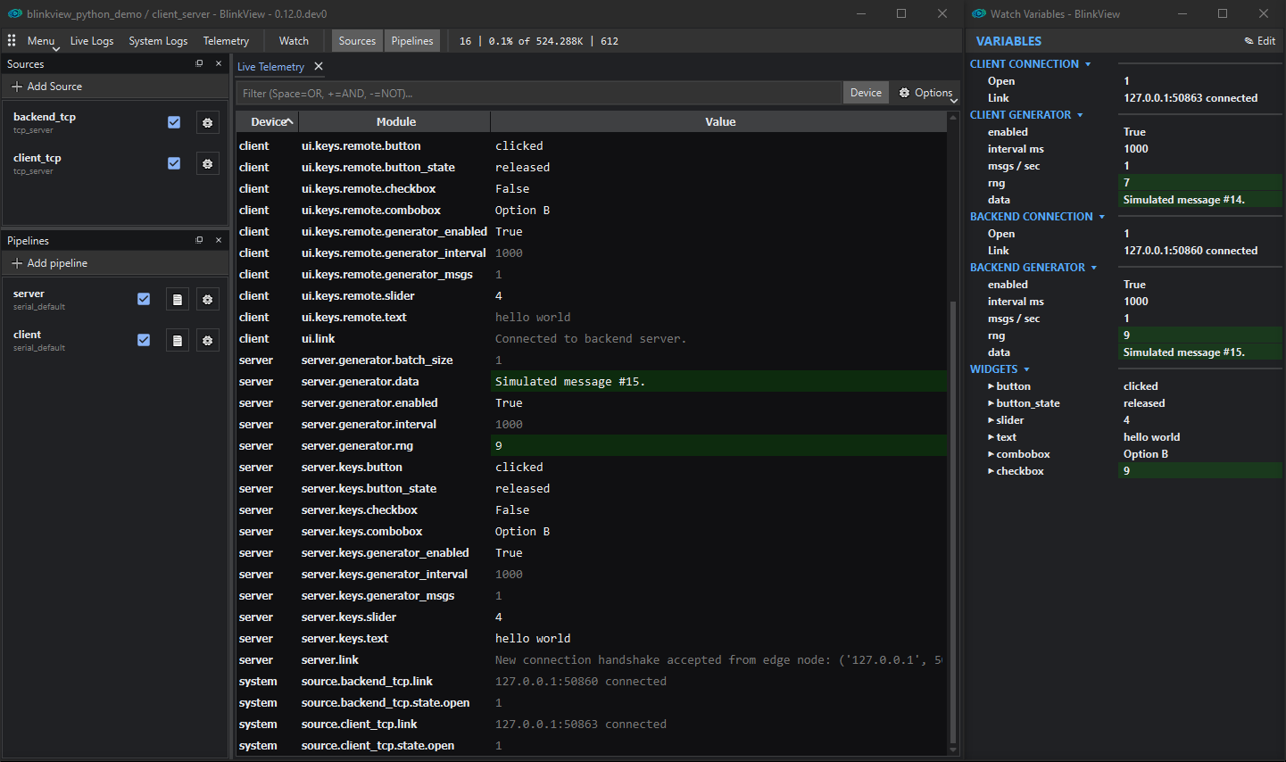Close the Pipelines panel

[x=219, y=240]
